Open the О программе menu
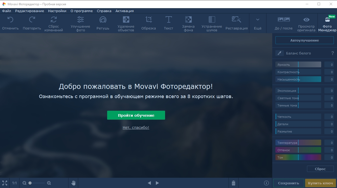This screenshot has height=188, width=337. 82,11
